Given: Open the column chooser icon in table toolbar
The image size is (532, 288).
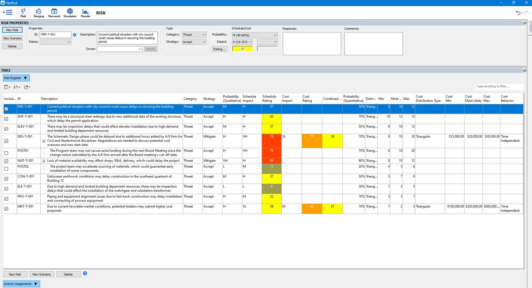Looking at the screenshot, I should pyautogui.click(x=7, y=87).
